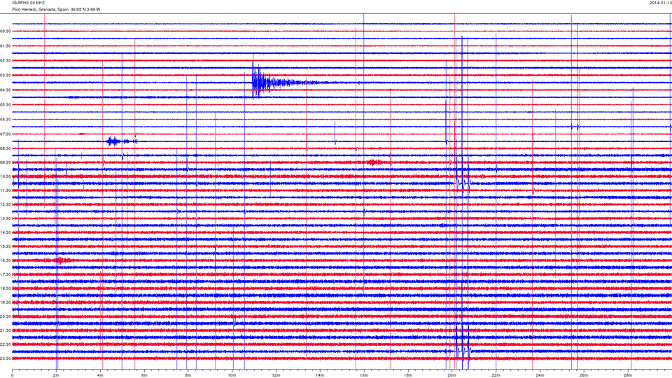Click the red burst on the 09:30 trace near 16m
The width and height of the screenshot is (672, 378).
(374, 162)
